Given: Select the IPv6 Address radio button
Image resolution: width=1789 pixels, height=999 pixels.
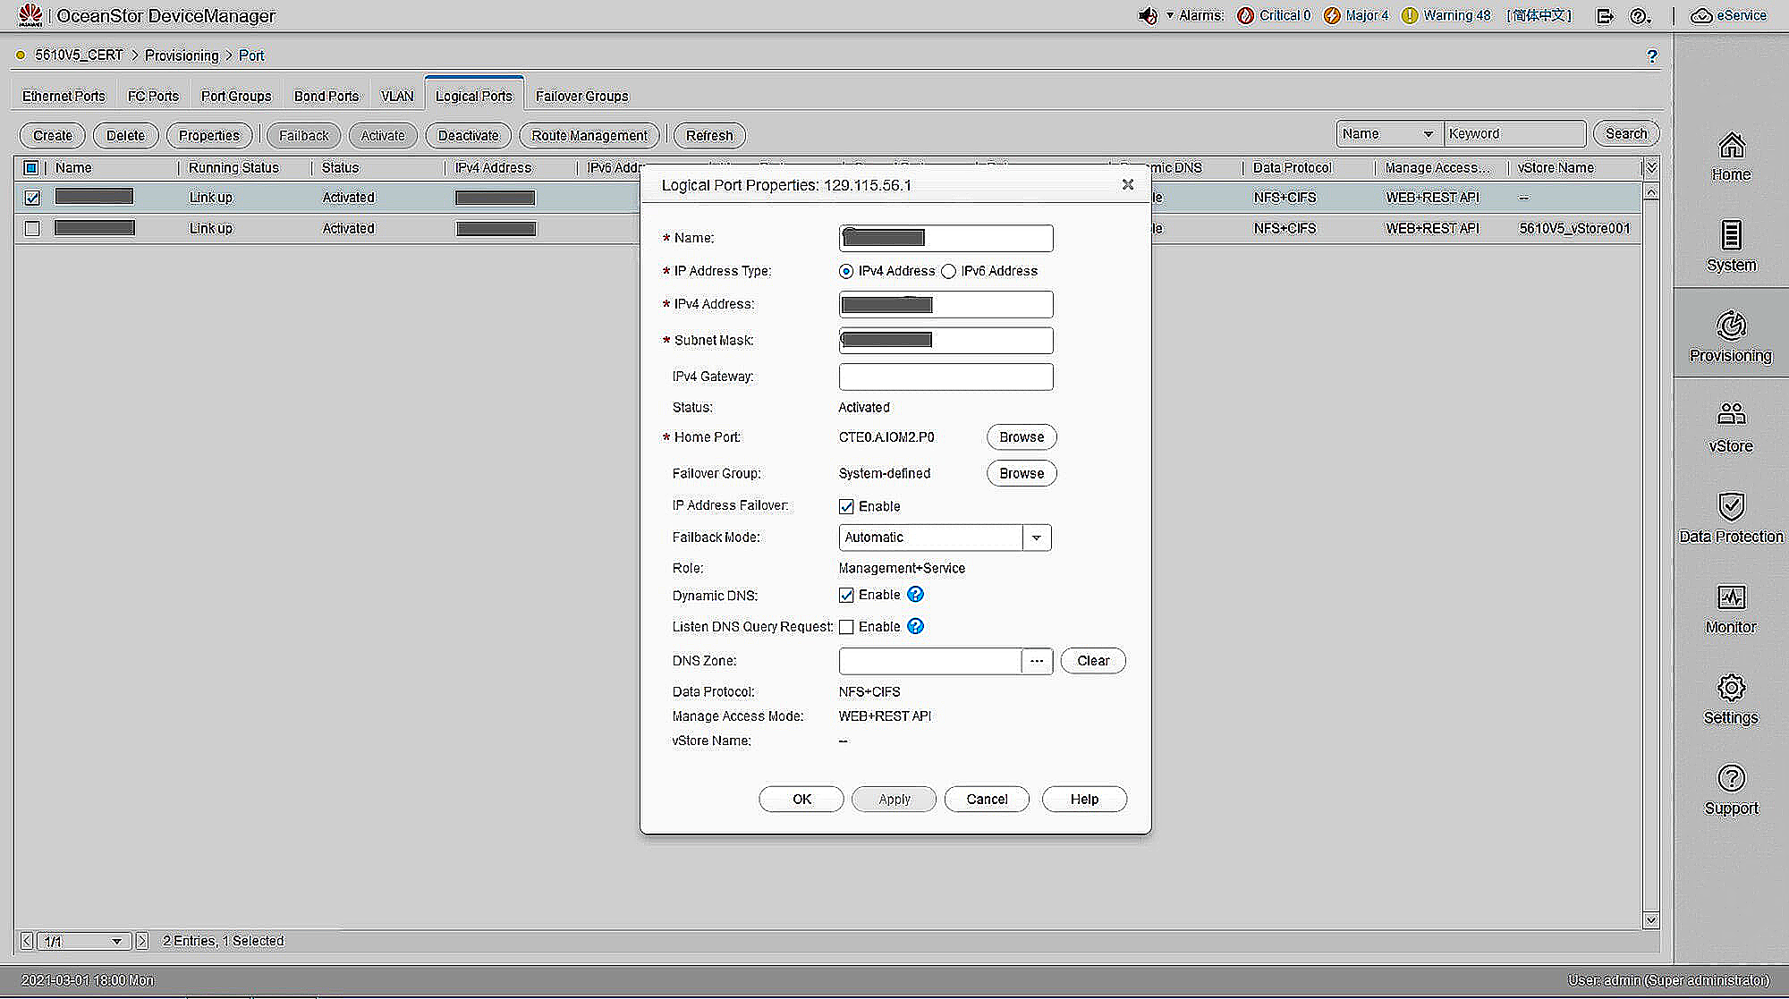Looking at the screenshot, I should 948,271.
